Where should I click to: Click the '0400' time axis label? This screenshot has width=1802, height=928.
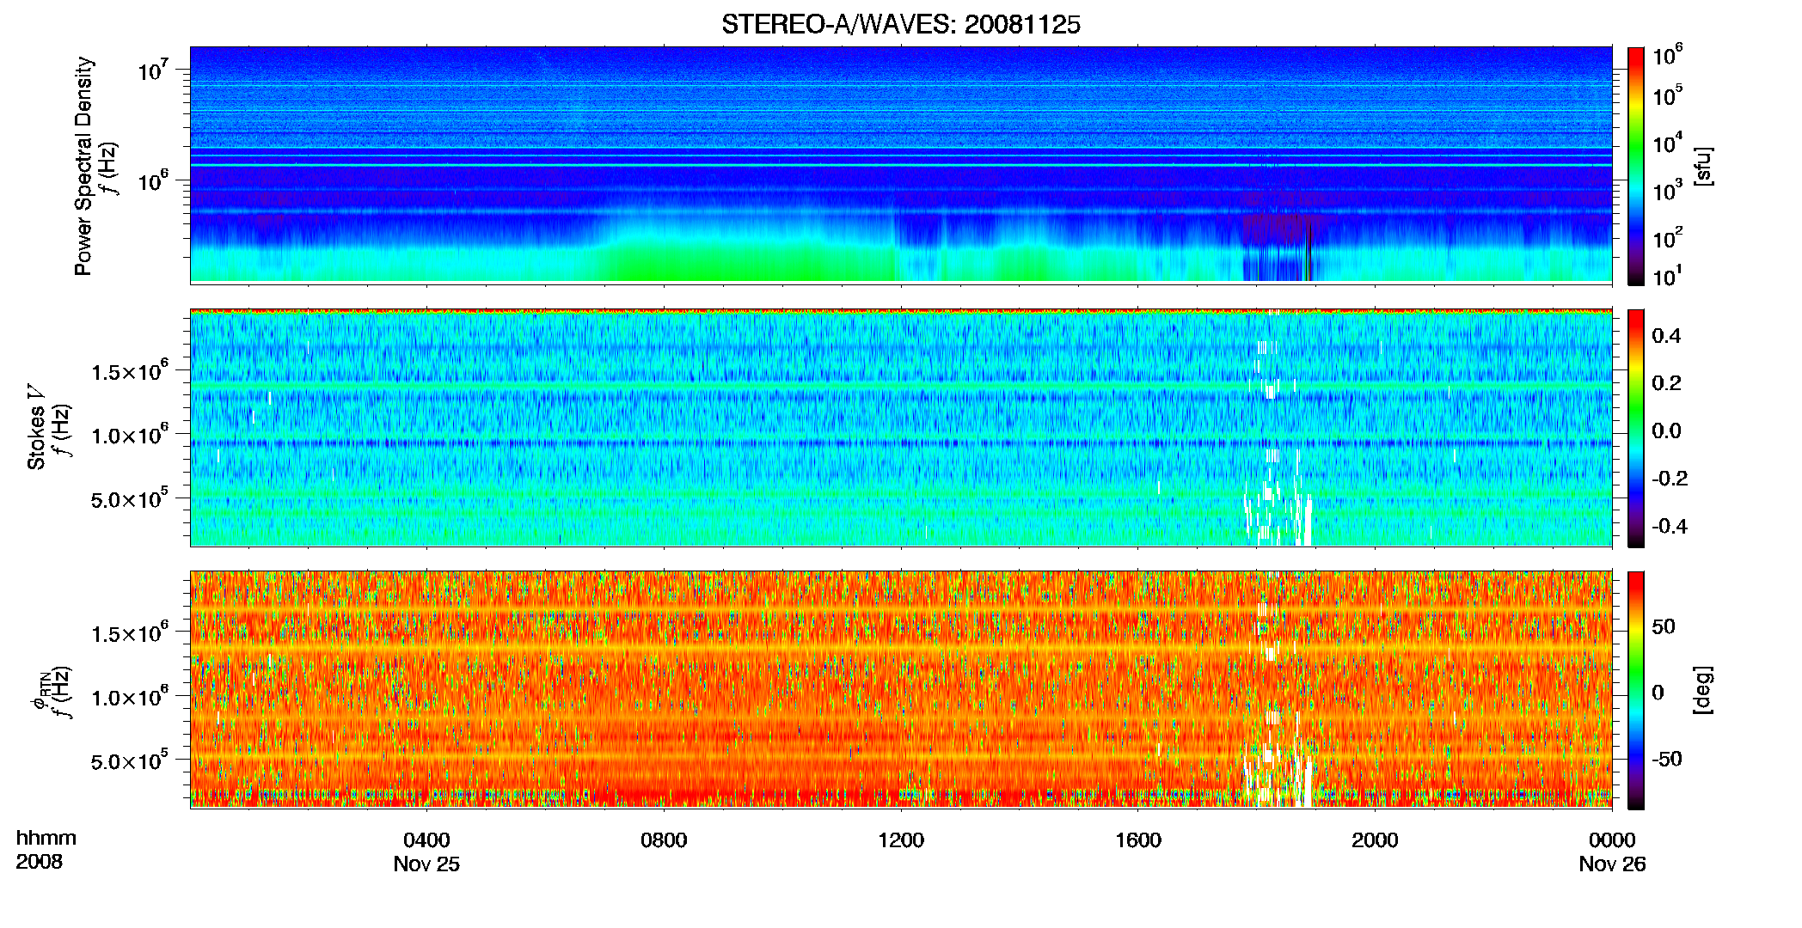point(426,839)
